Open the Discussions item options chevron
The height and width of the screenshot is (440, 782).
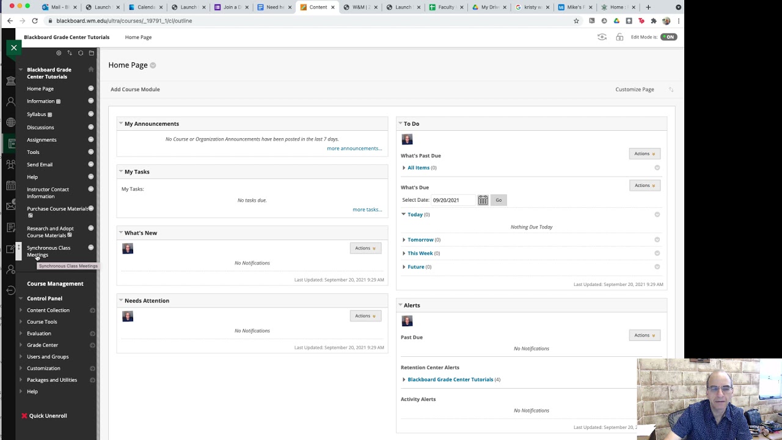91,127
